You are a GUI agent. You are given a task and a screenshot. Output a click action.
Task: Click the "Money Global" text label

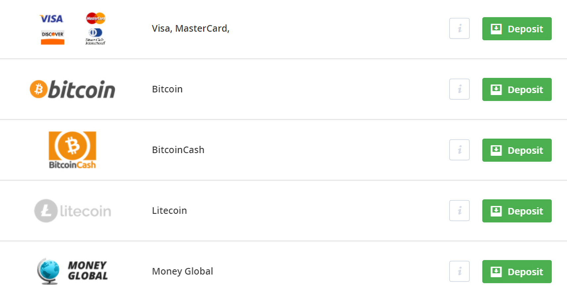point(182,271)
